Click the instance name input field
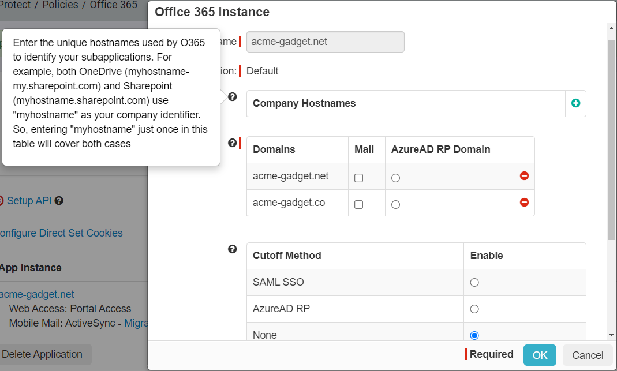617x371 pixels. (x=325, y=42)
